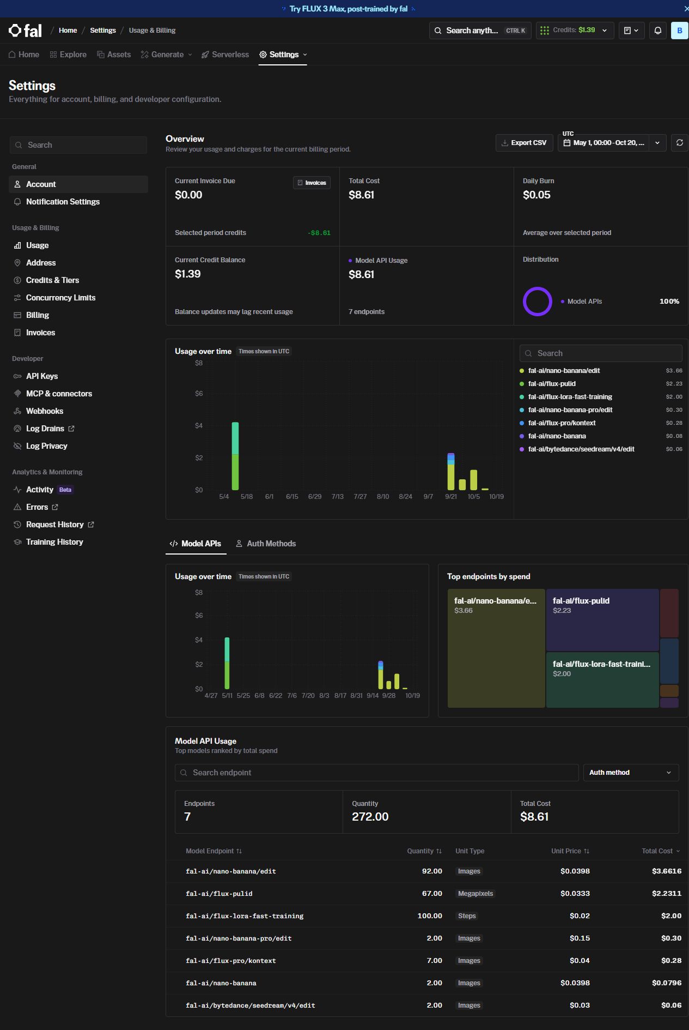Open the notifications bell icon
Screen dimensions: 689x1030
[658, 31]
